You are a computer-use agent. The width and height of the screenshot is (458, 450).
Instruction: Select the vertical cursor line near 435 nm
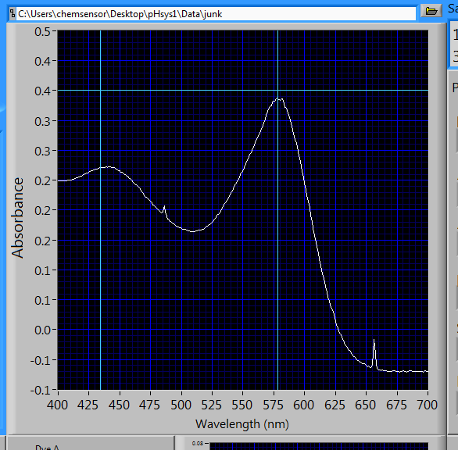coord(101,209)
